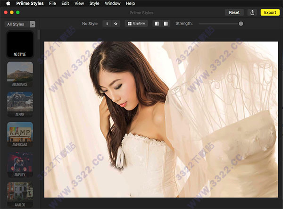Toggle the full before/after preview
The image size is (283, 209).
click(166, 24)
